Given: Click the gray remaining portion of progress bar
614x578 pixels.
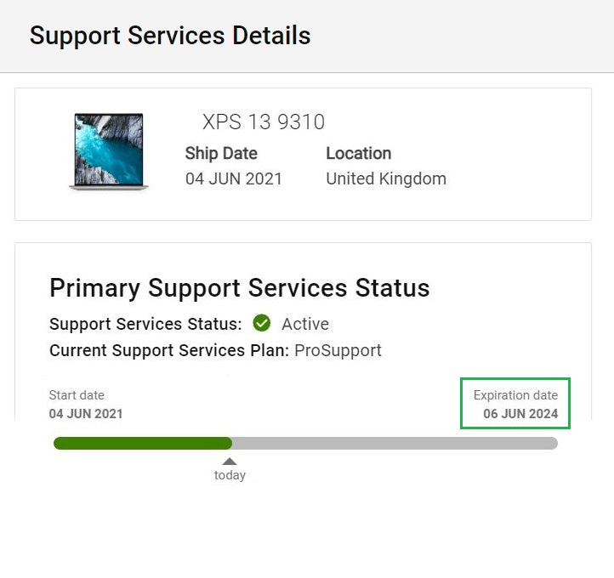Looking at the screenshot, I should pos(395,443).
